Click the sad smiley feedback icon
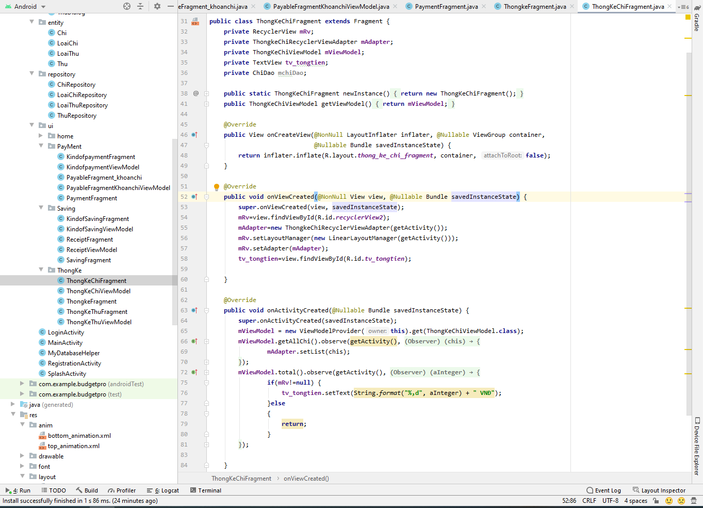This screenshot has height=508, width=703. tap(681, 501)
